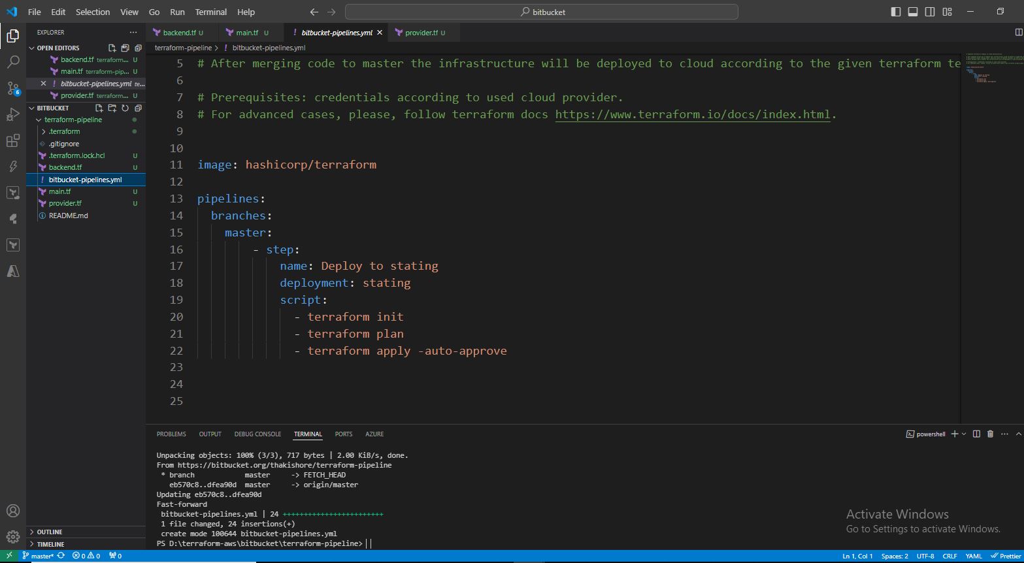
Task: Click the YAML language mode in status bar
Action: point(973,556)
